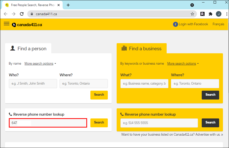Click the Facebook logo icon
The image size is (229, 148).
pos(175,24)
